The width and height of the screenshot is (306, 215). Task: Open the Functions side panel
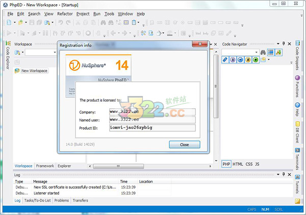(x=297, y=86)
